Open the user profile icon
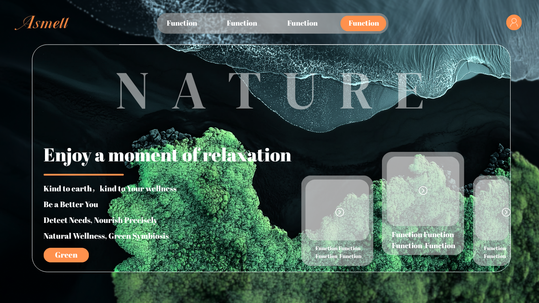The image size is (539, 303). tap(514, 22)
